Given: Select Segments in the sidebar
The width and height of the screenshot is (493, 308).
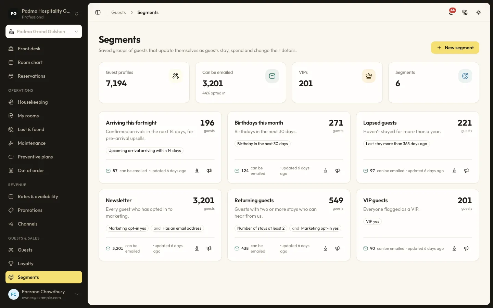Looking at the screenshot, I should coord(44,277).
